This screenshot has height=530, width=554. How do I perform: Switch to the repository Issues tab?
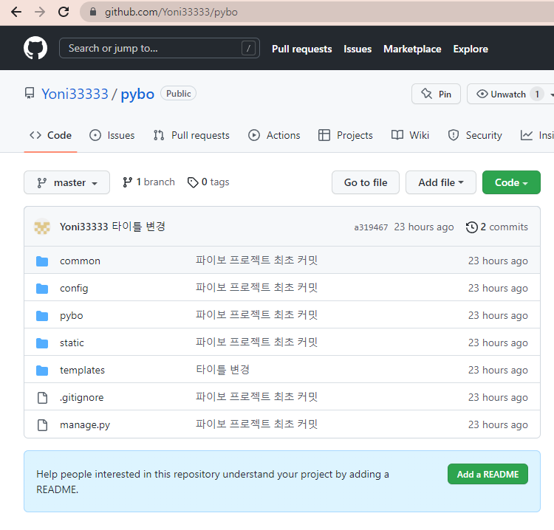pos(112,135)
